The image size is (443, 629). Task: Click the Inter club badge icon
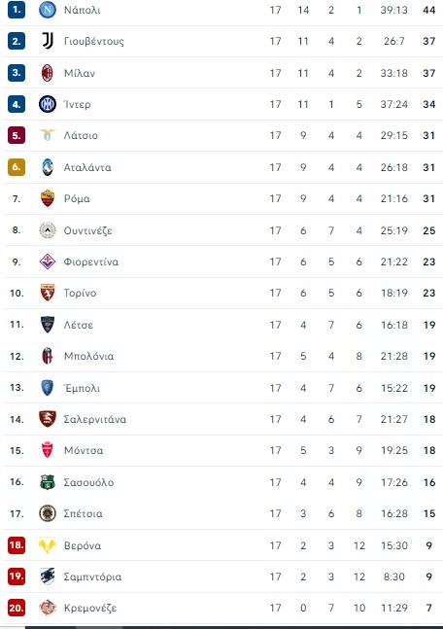pos(48,104)
